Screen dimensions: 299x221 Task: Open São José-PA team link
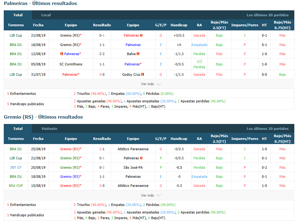tap(133, 167)
